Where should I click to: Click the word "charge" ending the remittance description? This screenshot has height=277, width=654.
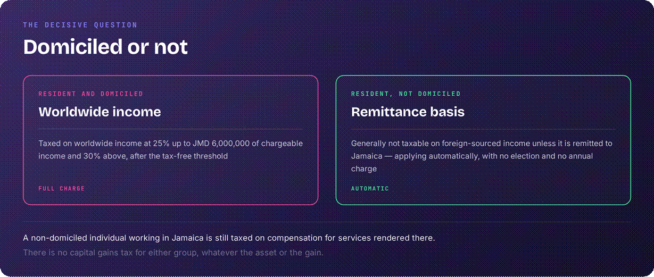tap(364, 169)
